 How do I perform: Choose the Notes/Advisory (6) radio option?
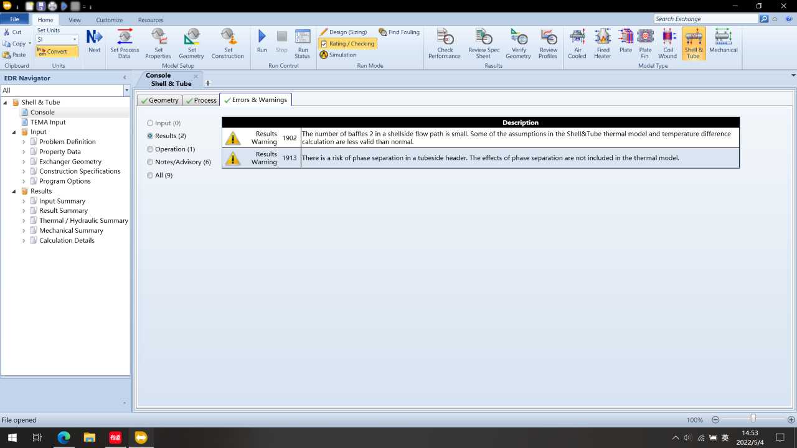pos(150,162)
